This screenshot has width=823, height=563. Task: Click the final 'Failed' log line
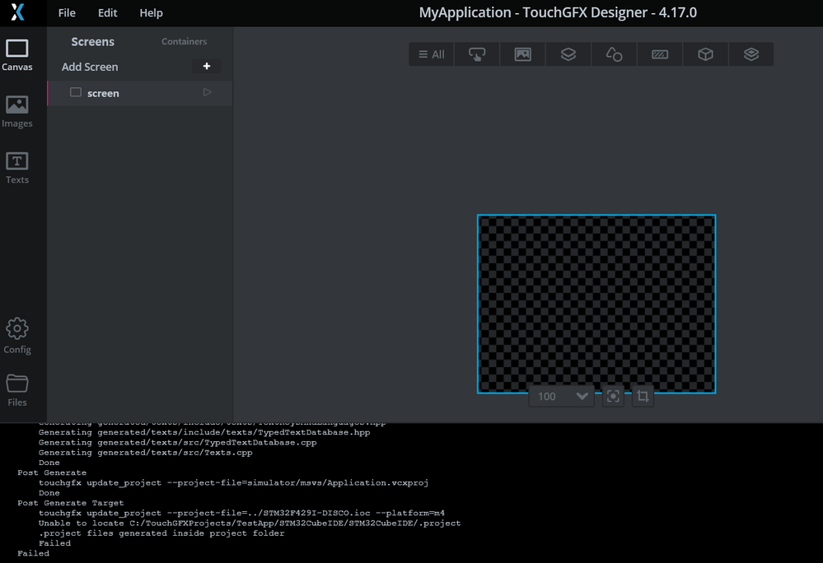coord(33,554)
